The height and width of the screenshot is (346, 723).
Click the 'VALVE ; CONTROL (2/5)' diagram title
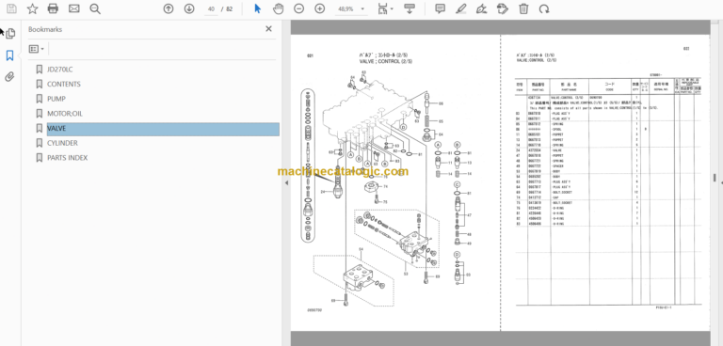point(386,61)
